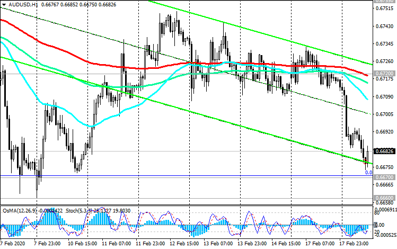397x249 pixels.
Task: Click the 0.67005 price axis label
Action: point(385,114)
